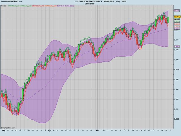Click the purple 9.829,7 middle band tag
Image resolution: width=181 pixels, height=136 pixels.
(177, 28)
